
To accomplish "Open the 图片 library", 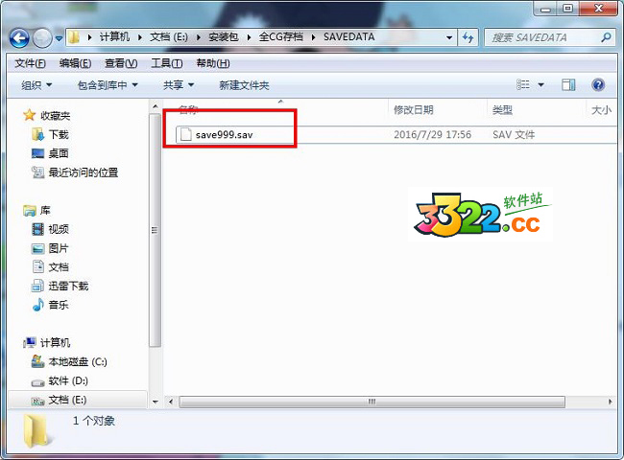I will (x=59, y=248).
